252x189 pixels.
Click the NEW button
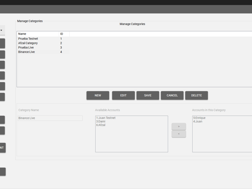pos(98,95)
